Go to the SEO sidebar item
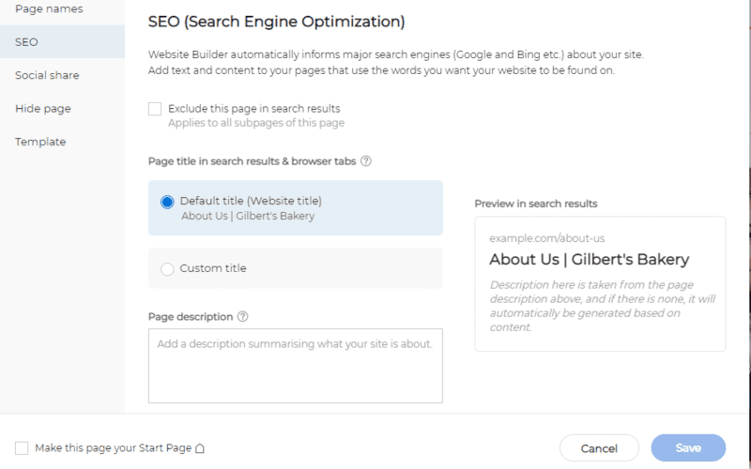 62,42
